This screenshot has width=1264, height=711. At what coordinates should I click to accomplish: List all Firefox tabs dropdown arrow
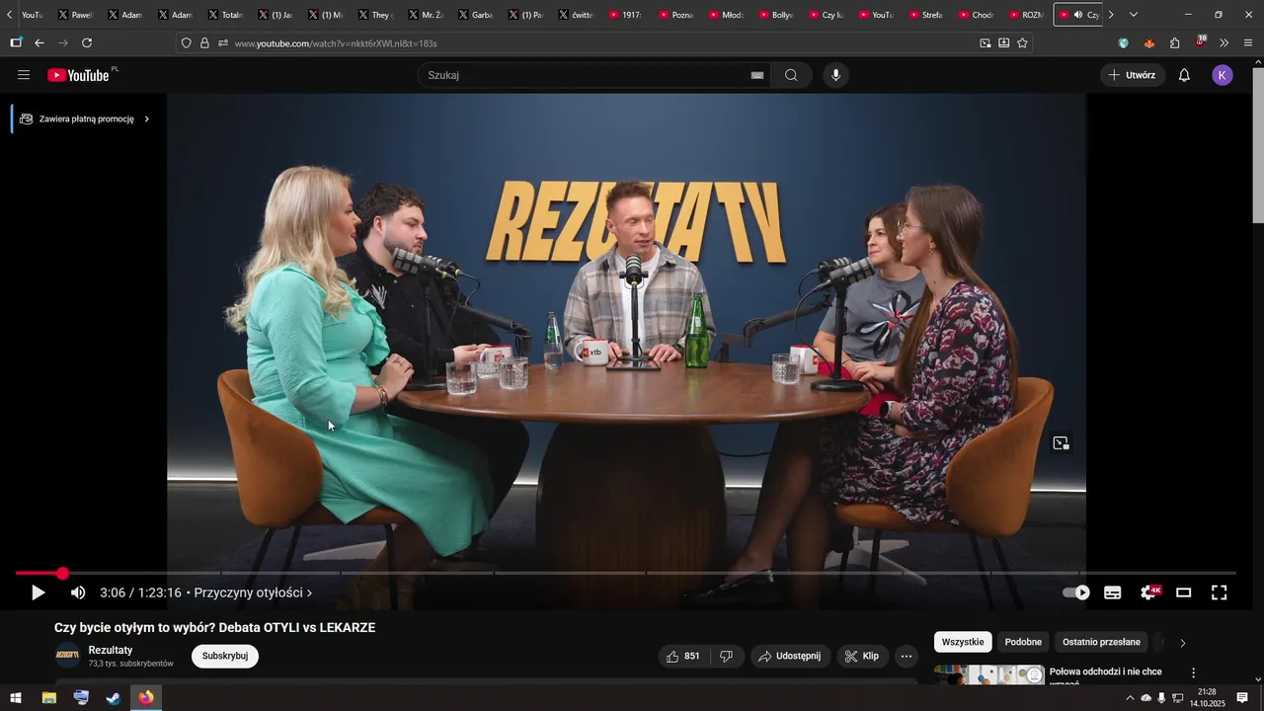[1134, 15]
